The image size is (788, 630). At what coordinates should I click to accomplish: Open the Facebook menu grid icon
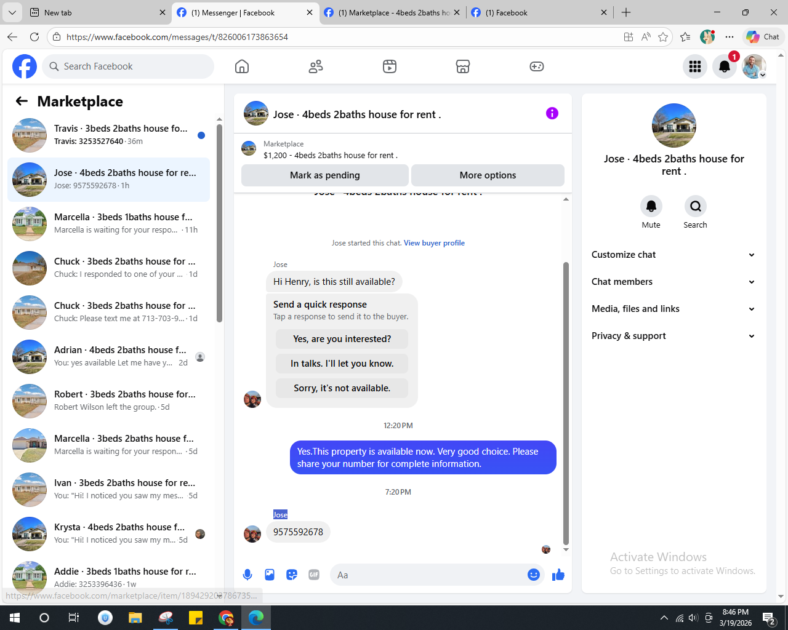[x=695, y=66]
